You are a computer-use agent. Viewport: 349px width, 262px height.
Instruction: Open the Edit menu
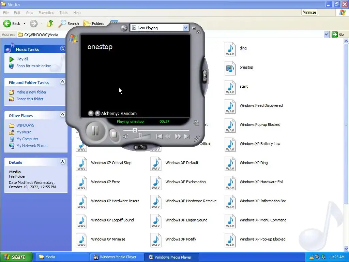click(x=17, y=13)
